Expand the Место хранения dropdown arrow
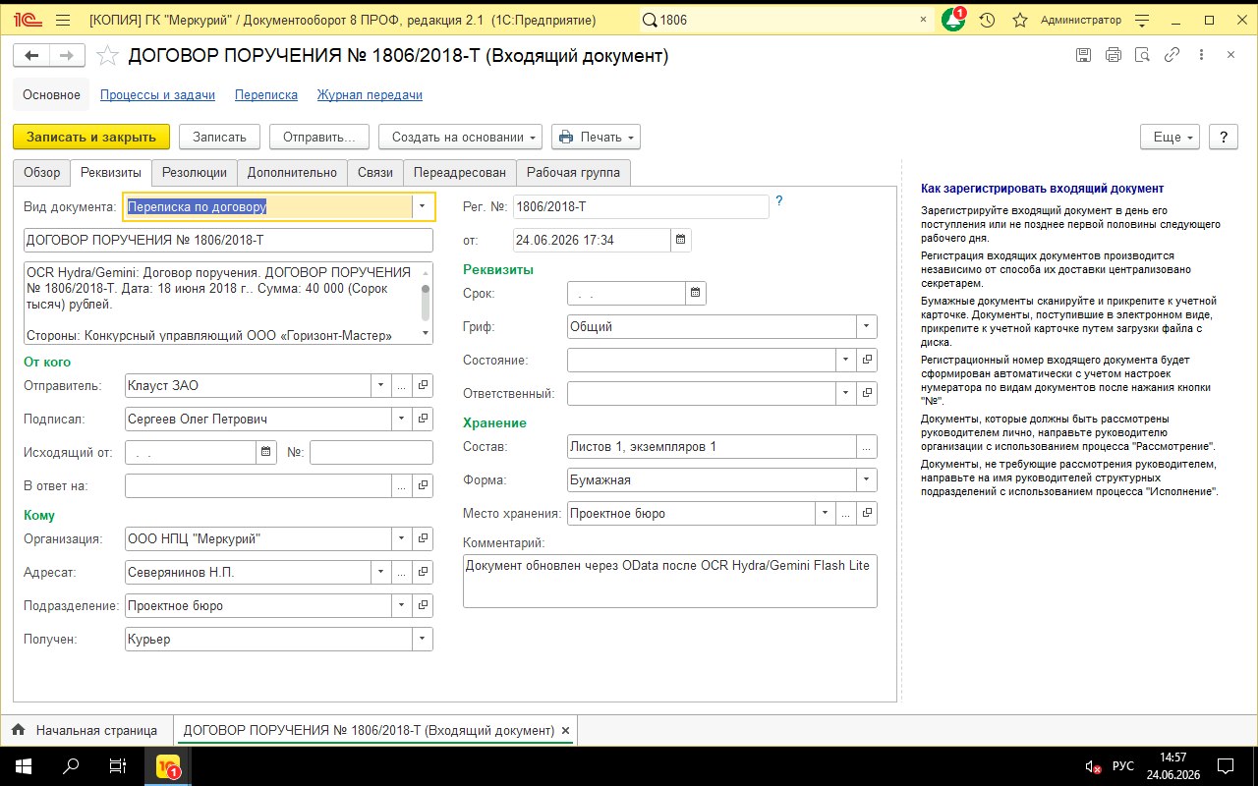This screenshot has width=1258, height=786. click(x=826, y=513)
